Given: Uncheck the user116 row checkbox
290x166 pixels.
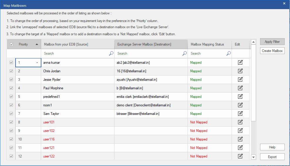Looking at the screenshot, I should [11, 139].
